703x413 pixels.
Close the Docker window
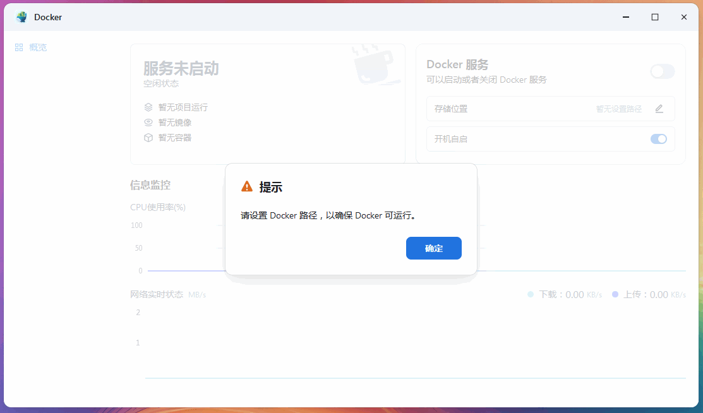pyautogui.click(x=683, y=17)
